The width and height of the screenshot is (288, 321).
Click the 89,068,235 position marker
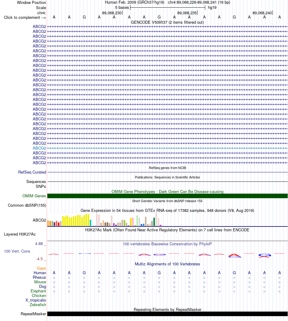coord(187,13)
